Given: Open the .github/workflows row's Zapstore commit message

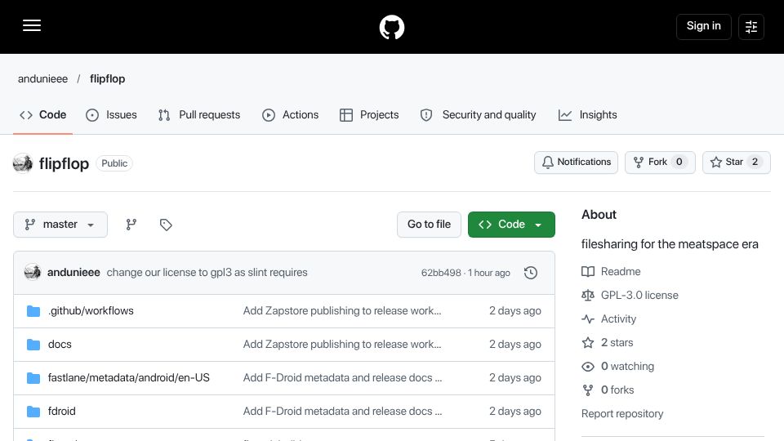Looking at the screenshot, I should (x=342, y=311).
